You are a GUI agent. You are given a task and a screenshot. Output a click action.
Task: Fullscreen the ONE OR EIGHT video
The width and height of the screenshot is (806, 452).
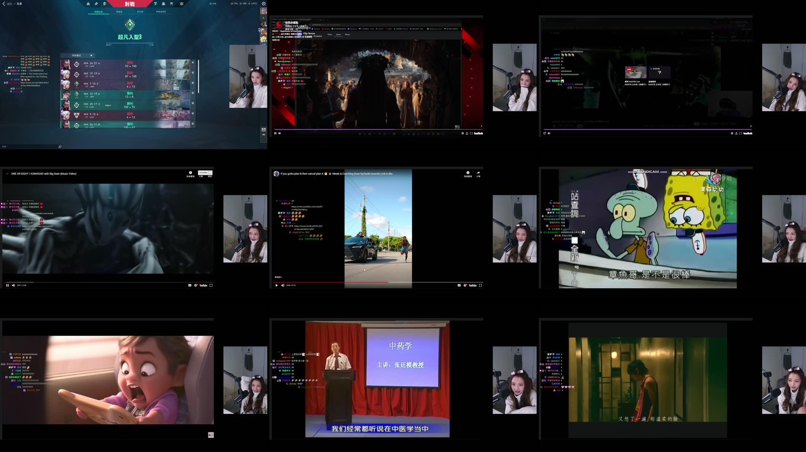point(211,285)
